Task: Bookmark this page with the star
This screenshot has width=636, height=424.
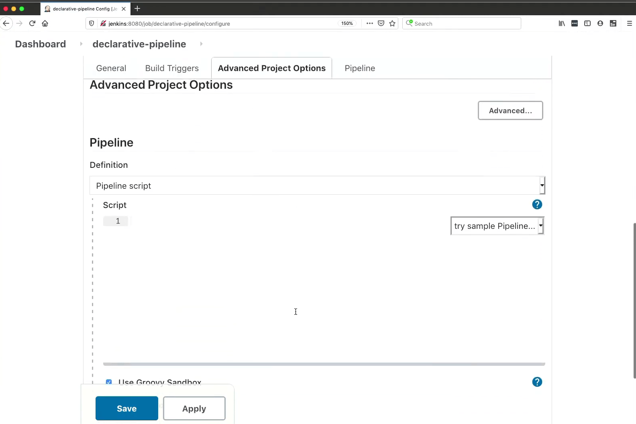Action: click(x=392, y=23)
